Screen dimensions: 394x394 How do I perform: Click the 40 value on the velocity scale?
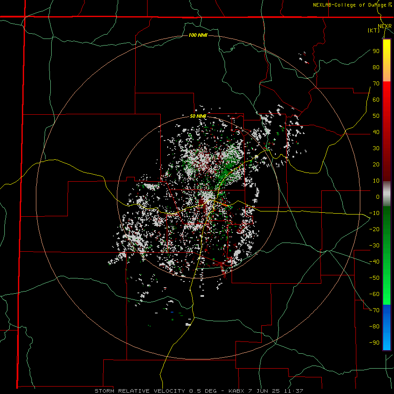coord(376,132)
